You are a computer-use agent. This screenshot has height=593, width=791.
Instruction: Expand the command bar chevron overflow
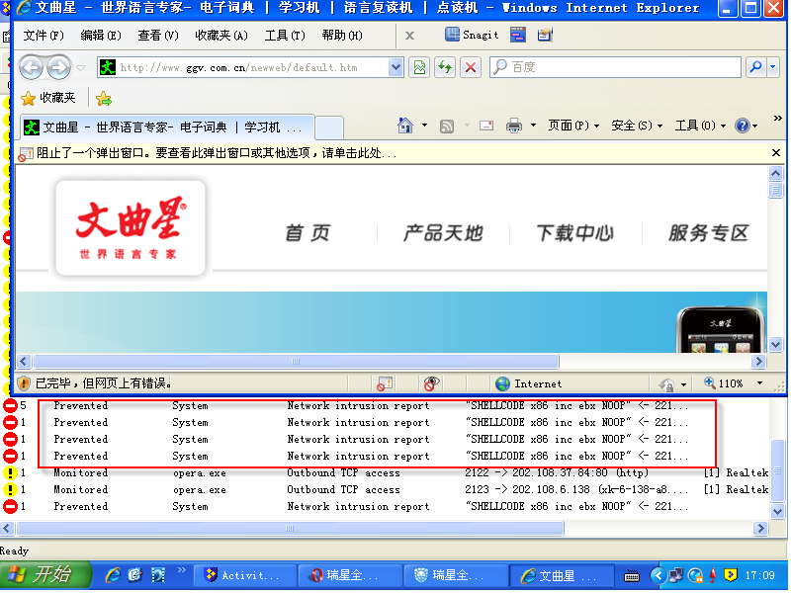coord(777,119)
